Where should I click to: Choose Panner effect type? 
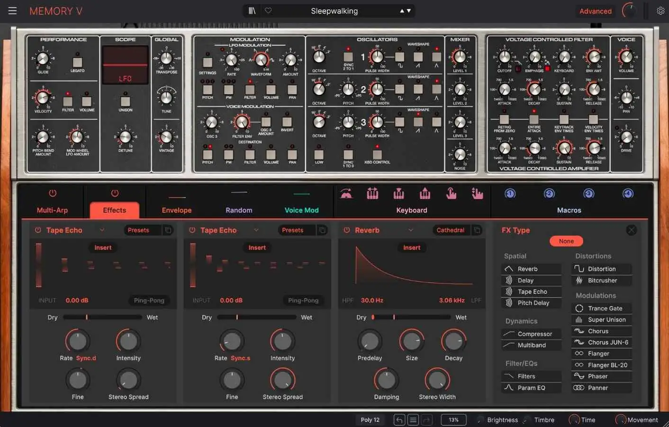click(x=602, y=388)
